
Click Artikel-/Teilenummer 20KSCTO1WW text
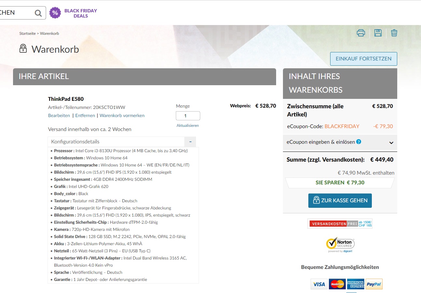(x=87, y=107)
